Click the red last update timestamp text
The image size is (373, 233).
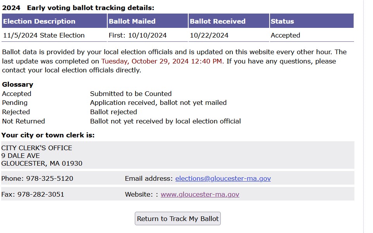pos(162,61)
